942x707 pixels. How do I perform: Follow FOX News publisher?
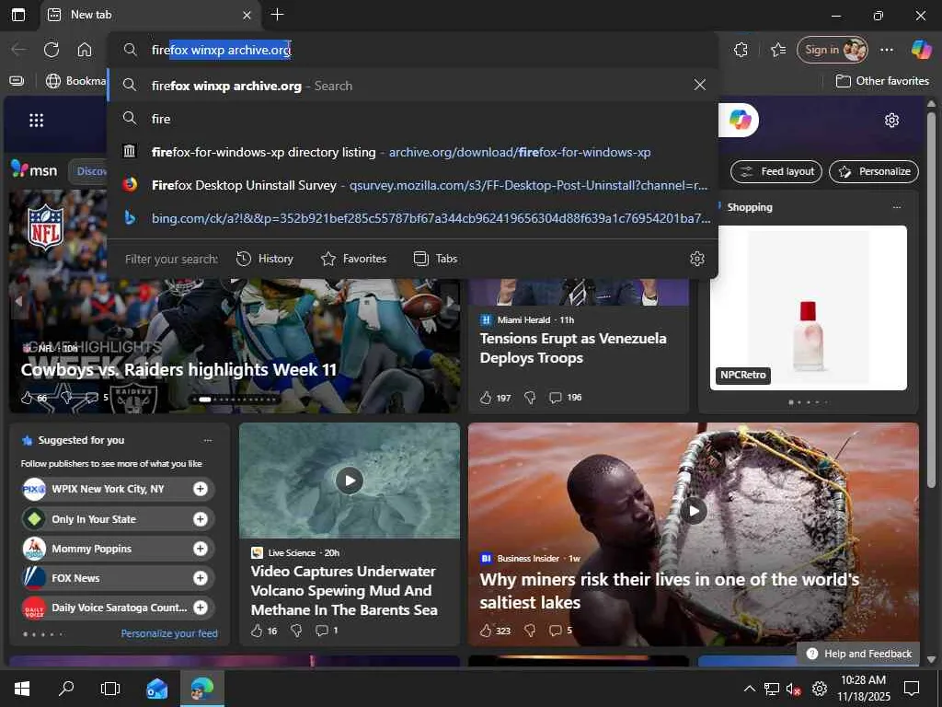[x=200, y=578]
